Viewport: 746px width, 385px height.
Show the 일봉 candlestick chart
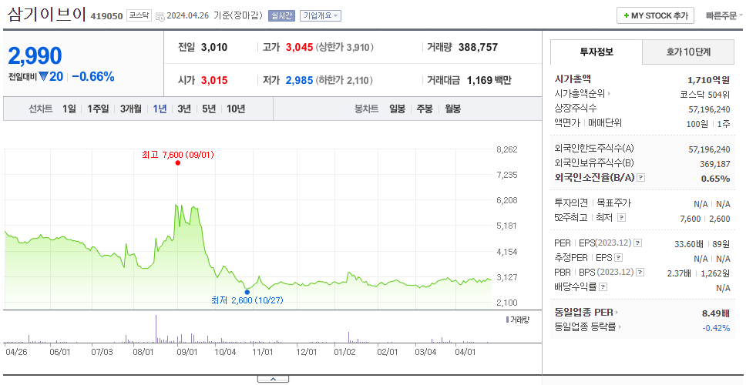pyautogui.click(x=397, y=109)
